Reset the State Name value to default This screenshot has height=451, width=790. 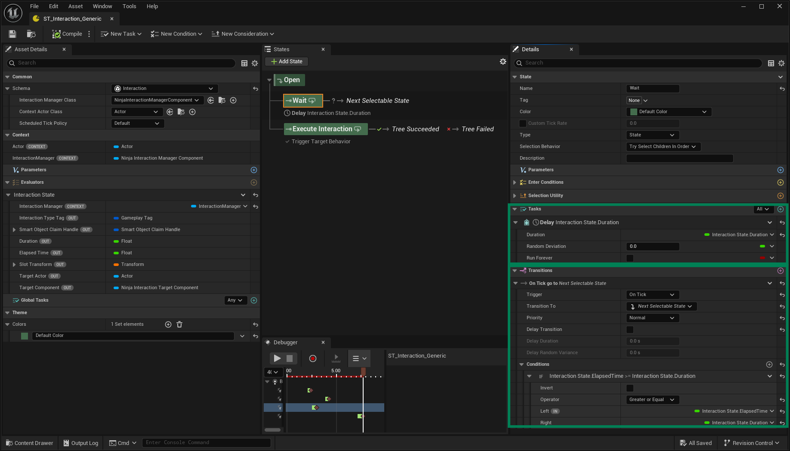(x=782, y=89)
